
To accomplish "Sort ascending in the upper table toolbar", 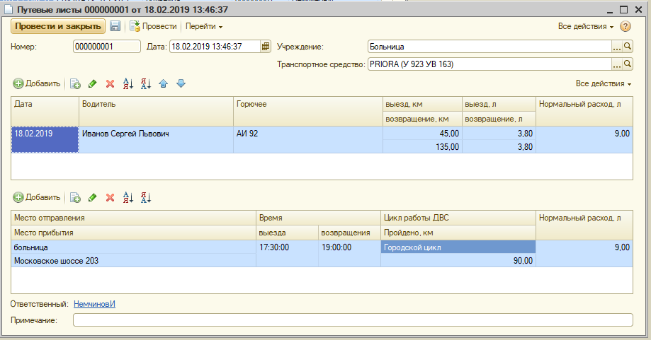I will coord(128,83).
